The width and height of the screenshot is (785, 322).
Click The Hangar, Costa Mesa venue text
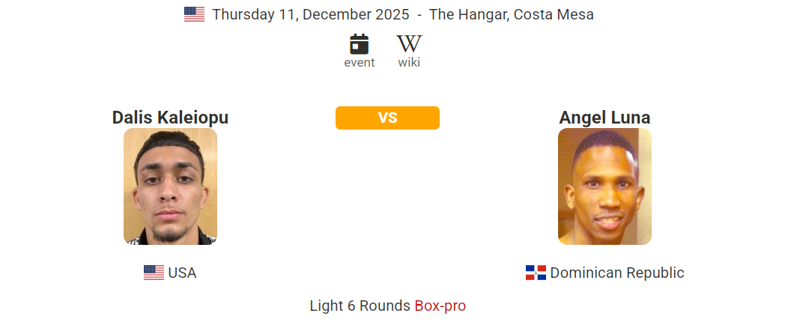[x=512, y=14]
